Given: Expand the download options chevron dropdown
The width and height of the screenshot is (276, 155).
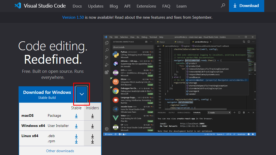Looking at the screenshot, I should click(x=82, y=94).
